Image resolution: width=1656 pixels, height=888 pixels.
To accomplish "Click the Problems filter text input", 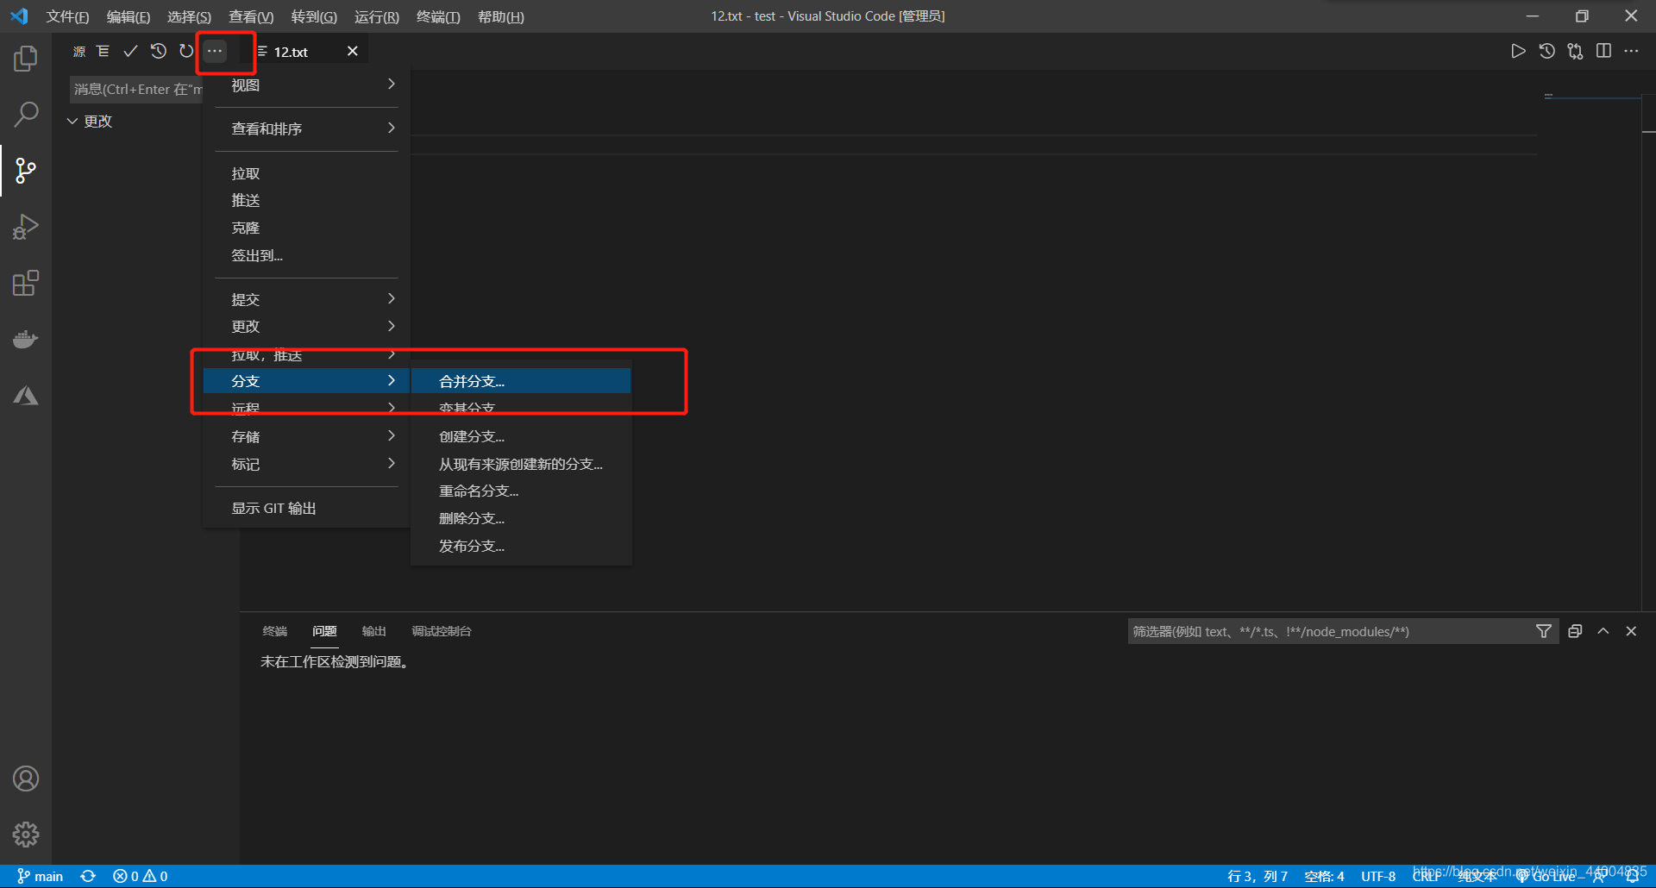I will (1328, 631).
